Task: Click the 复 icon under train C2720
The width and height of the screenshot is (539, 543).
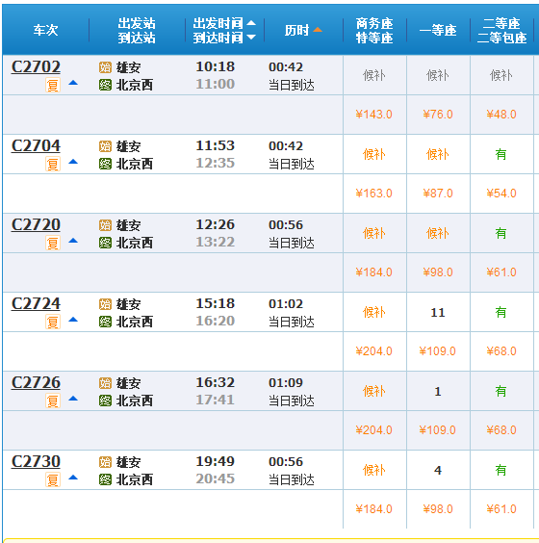Action: [x=53, y=243]
